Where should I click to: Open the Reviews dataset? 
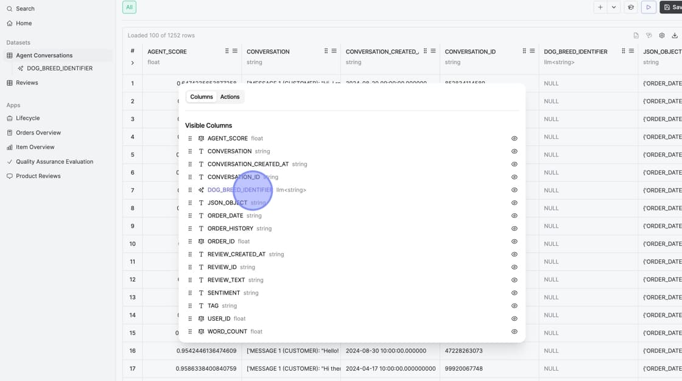[27, 83]
